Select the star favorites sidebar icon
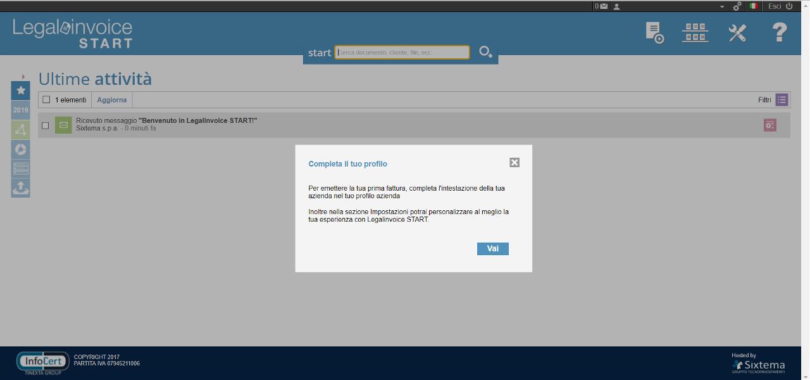 pos(20,91)
